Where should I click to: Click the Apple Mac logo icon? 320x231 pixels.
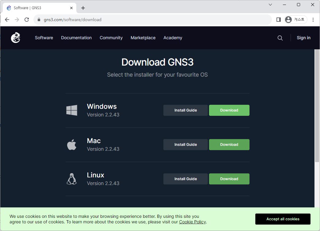(72, 145)
